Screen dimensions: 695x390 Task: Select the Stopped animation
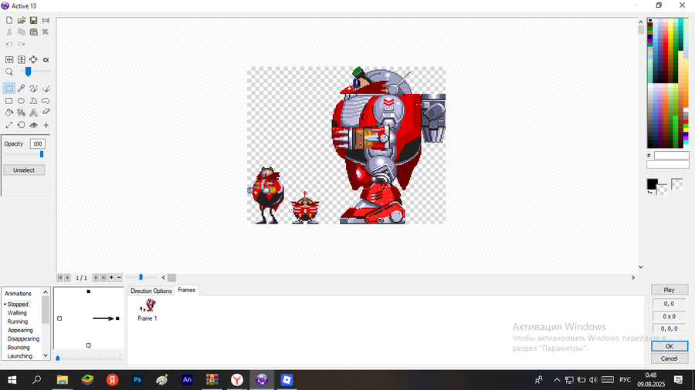click(18, 304)
